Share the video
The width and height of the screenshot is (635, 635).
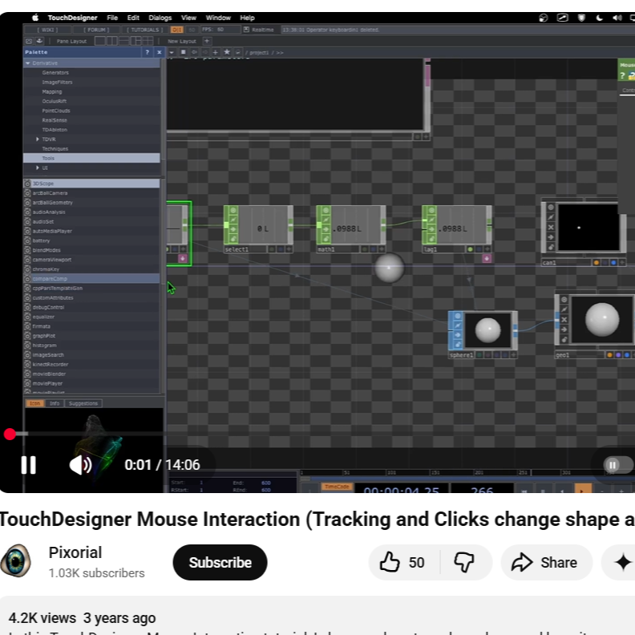545,563
